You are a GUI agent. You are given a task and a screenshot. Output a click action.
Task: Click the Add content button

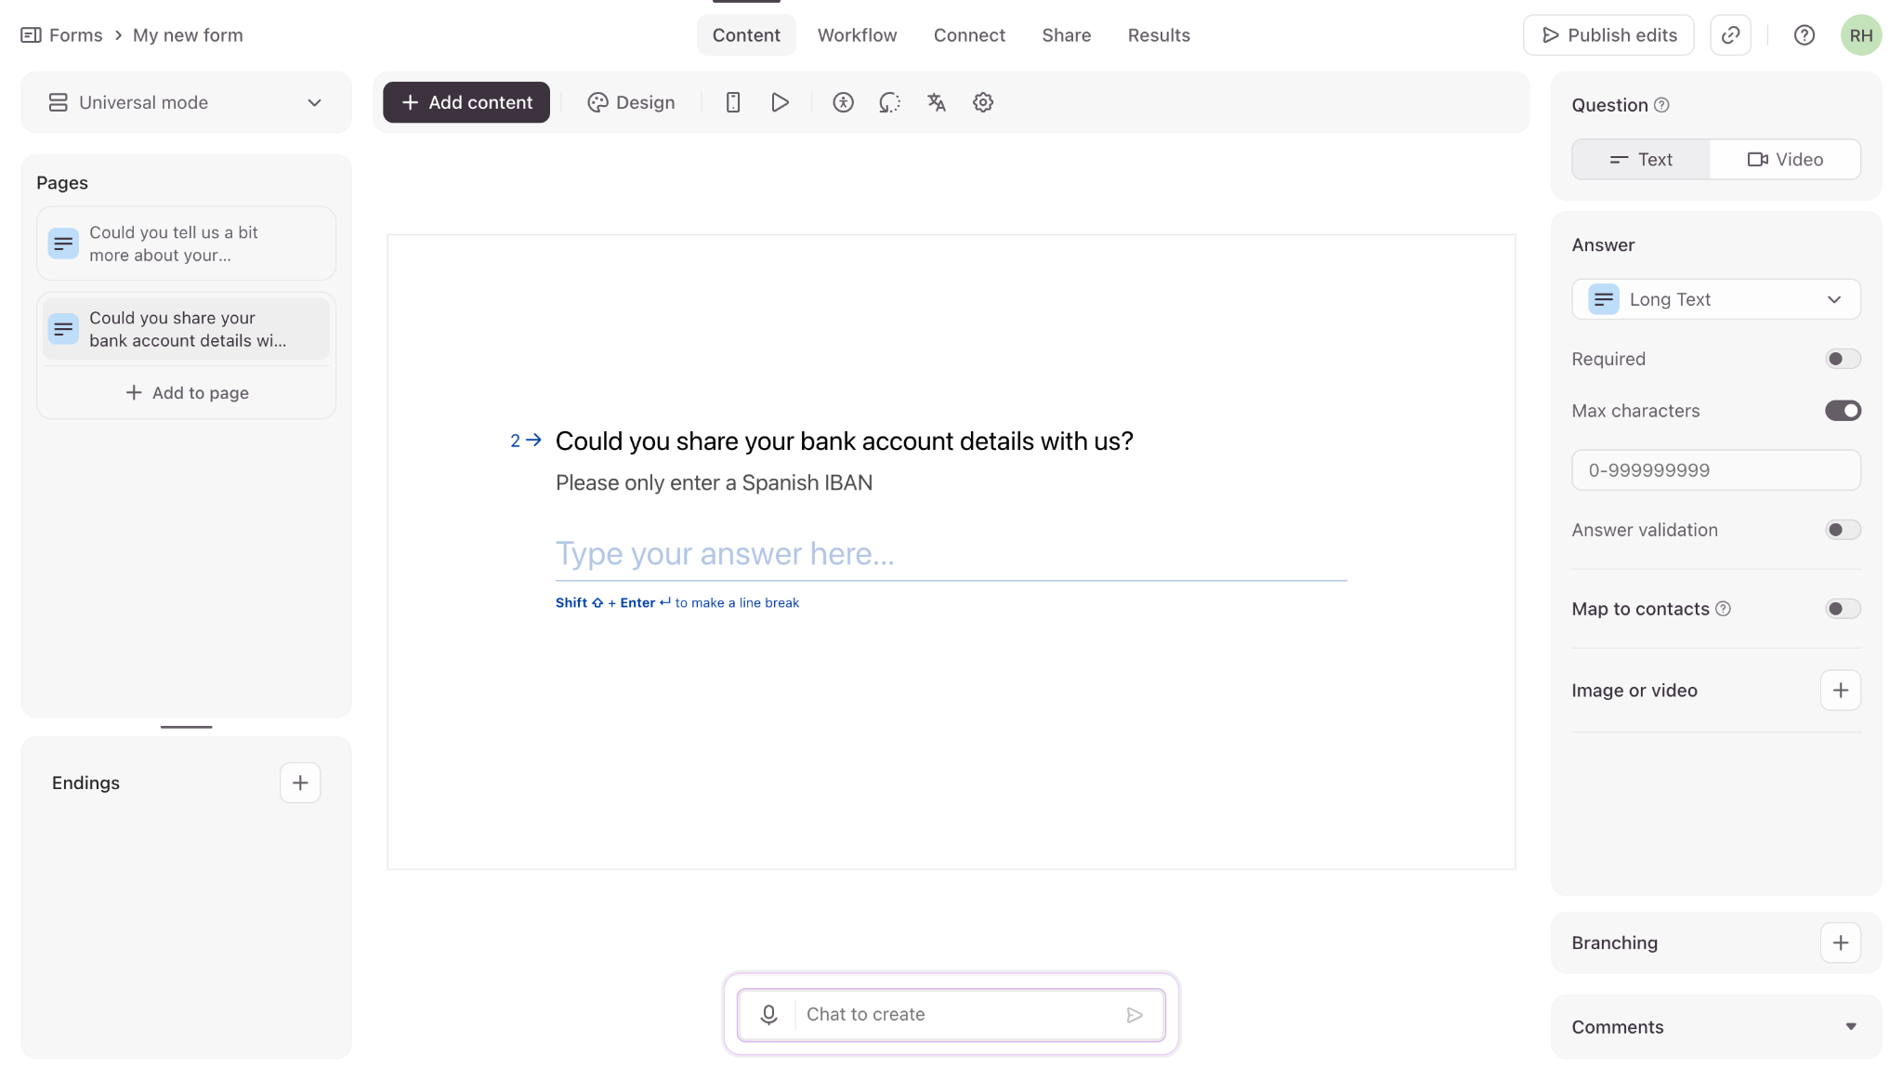[466, 102]
